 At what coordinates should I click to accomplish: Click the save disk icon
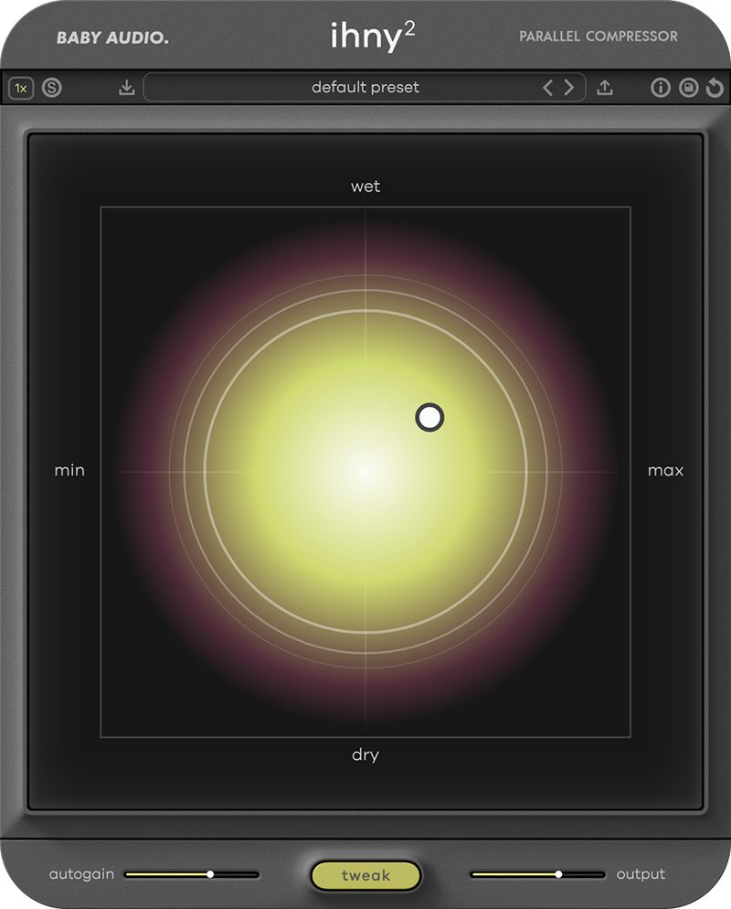tap(687, 88)
